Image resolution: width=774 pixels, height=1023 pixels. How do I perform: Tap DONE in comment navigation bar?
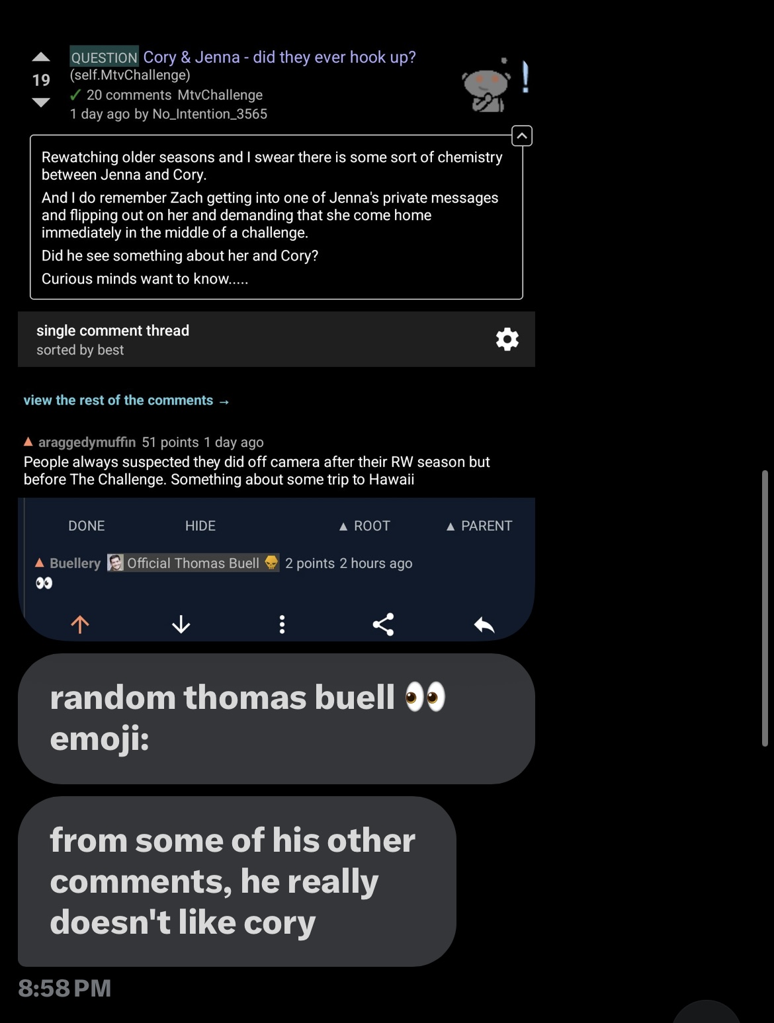coord(87,526)
